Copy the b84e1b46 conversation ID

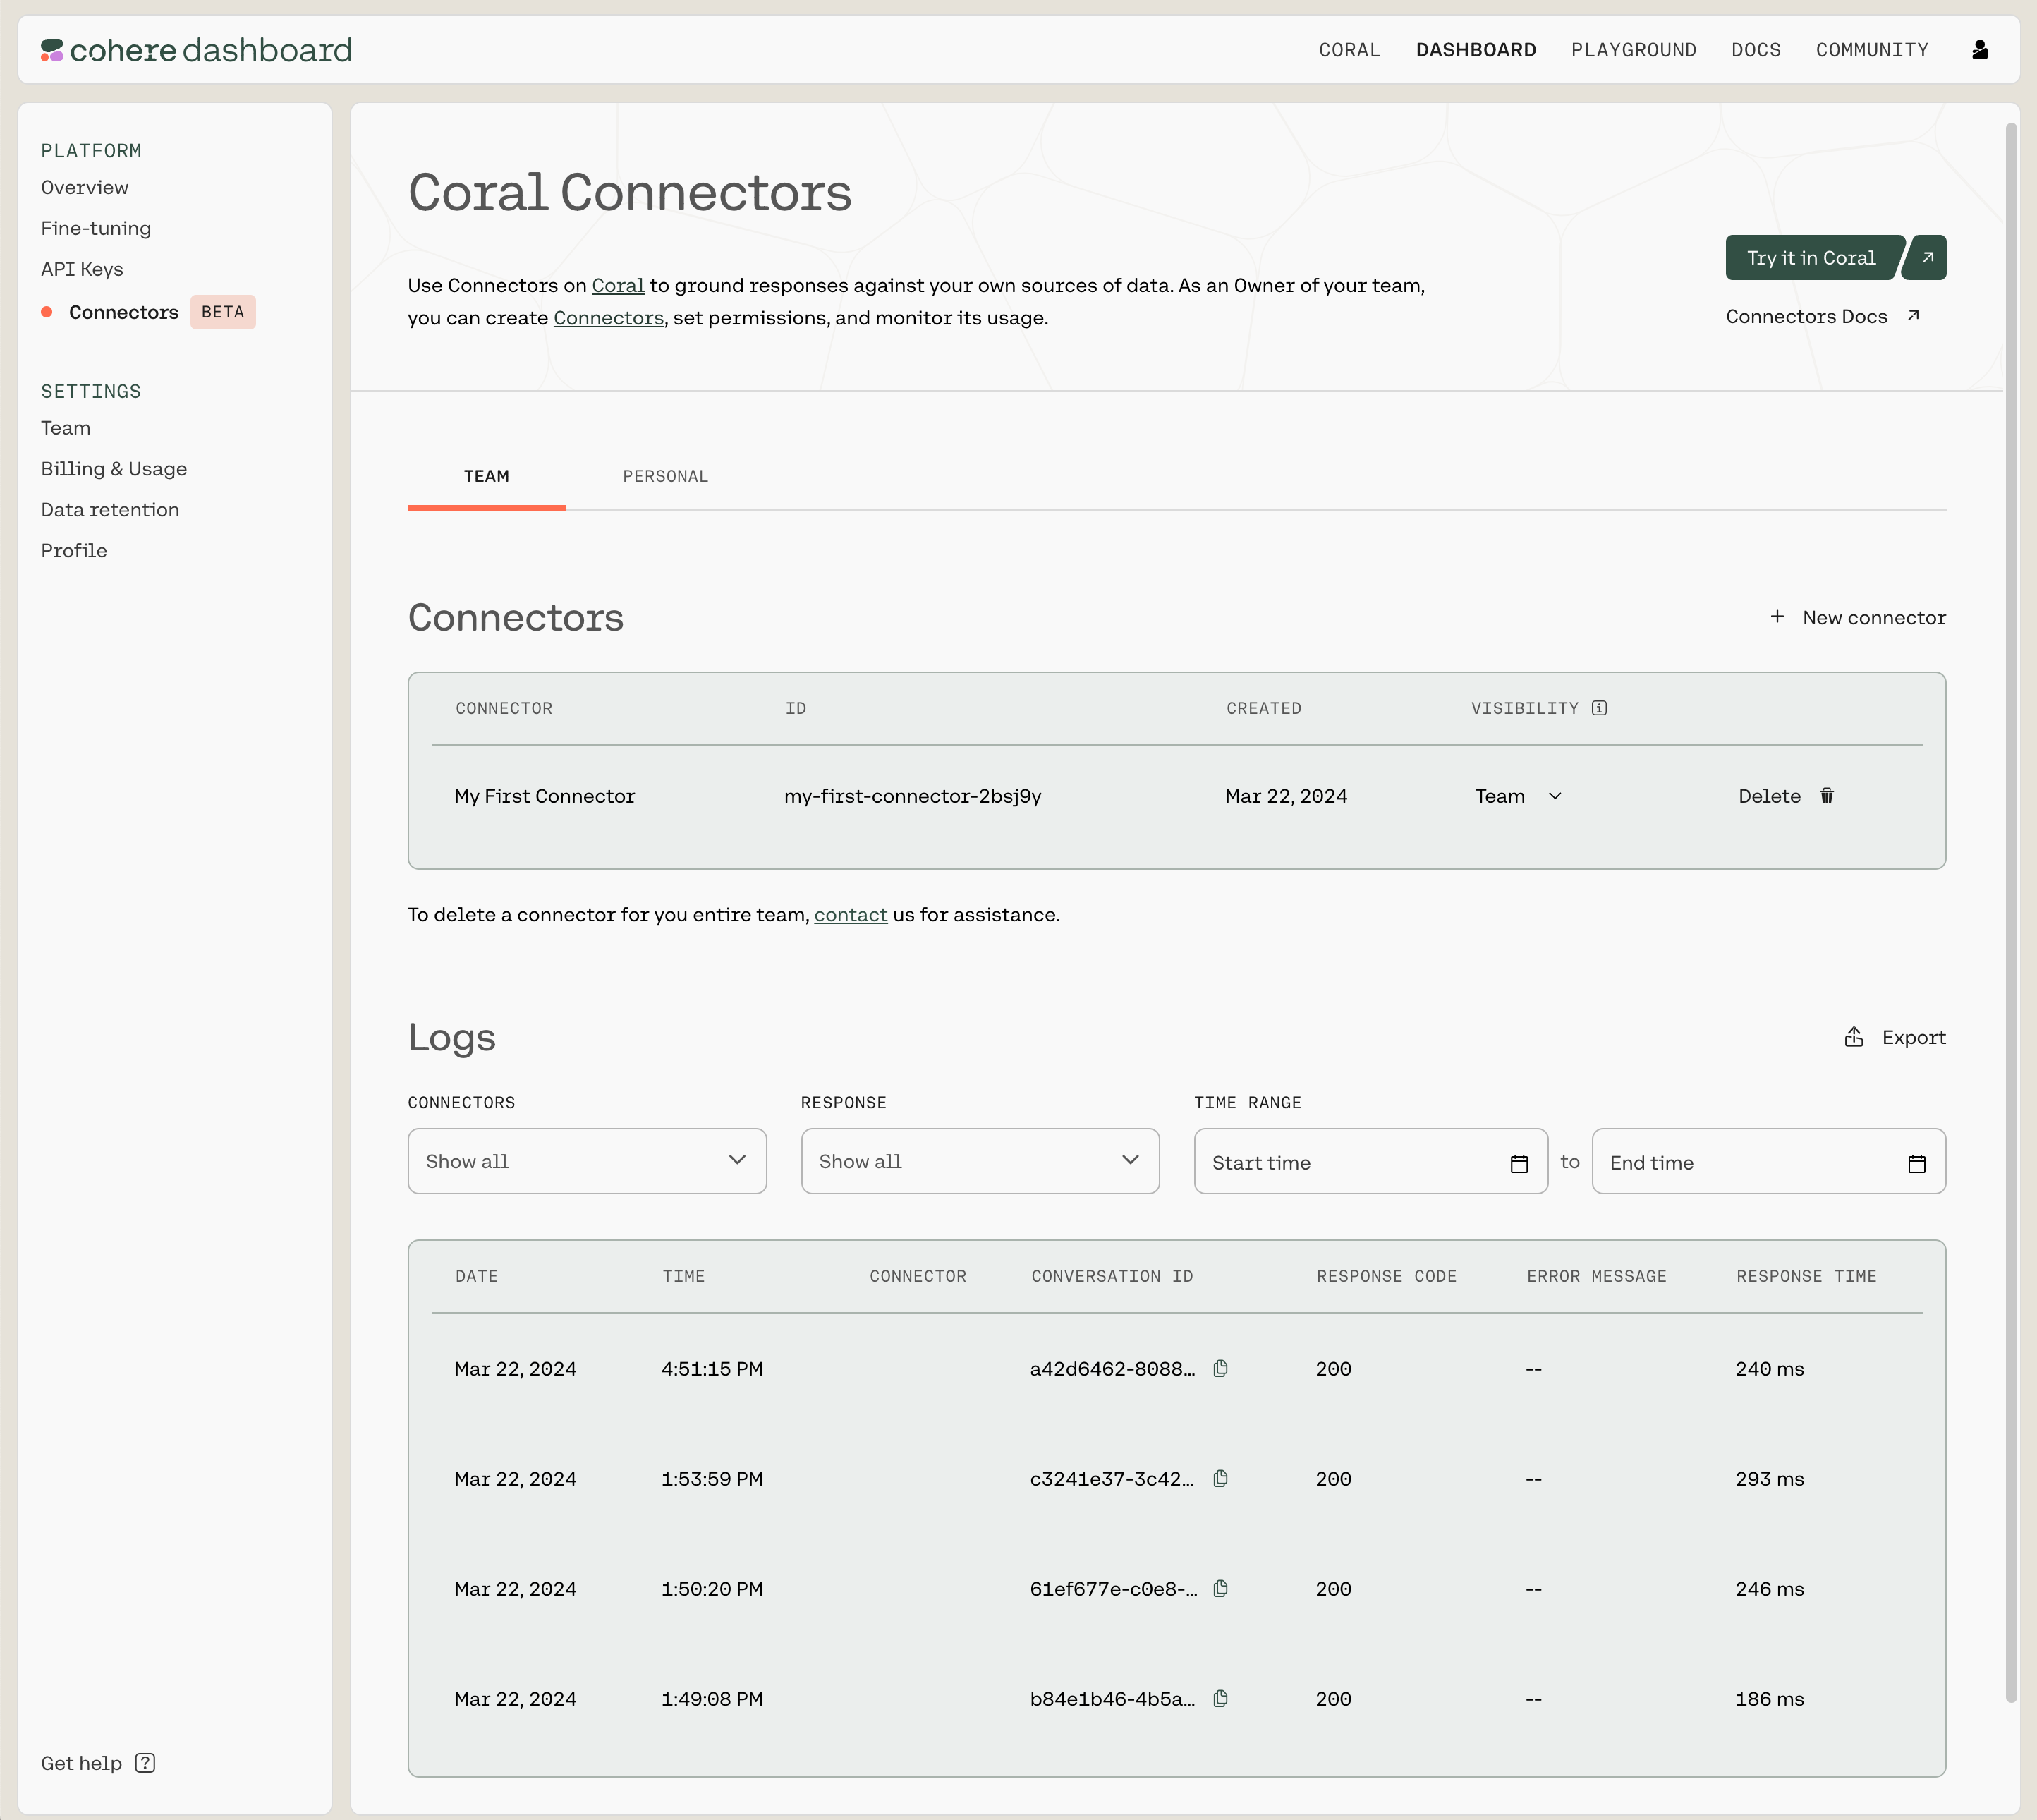point(1220,1698)
